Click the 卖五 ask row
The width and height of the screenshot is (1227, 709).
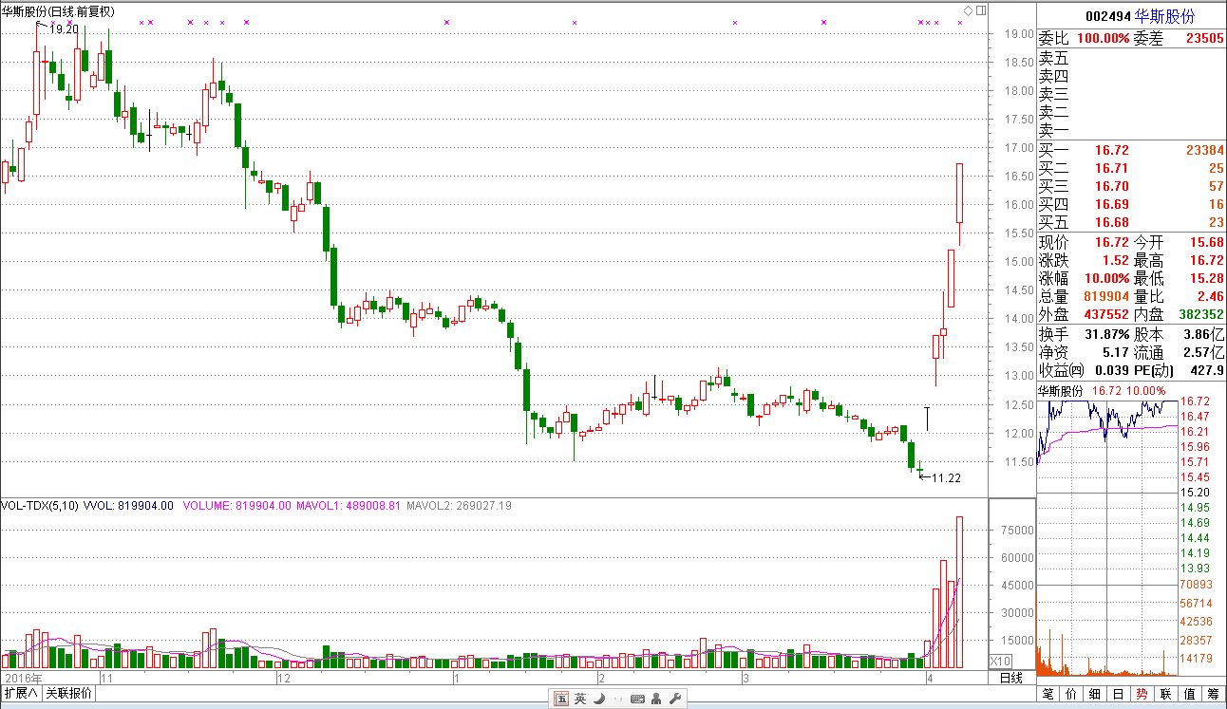point(1131,59)
